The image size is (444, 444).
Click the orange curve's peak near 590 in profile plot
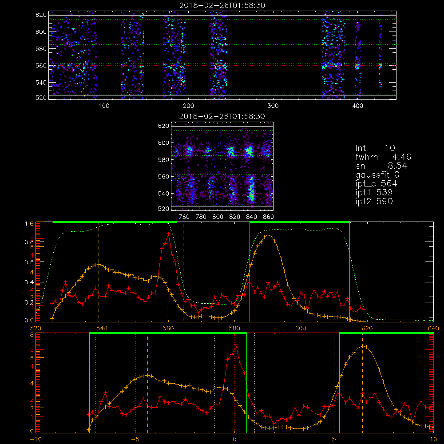268,235
